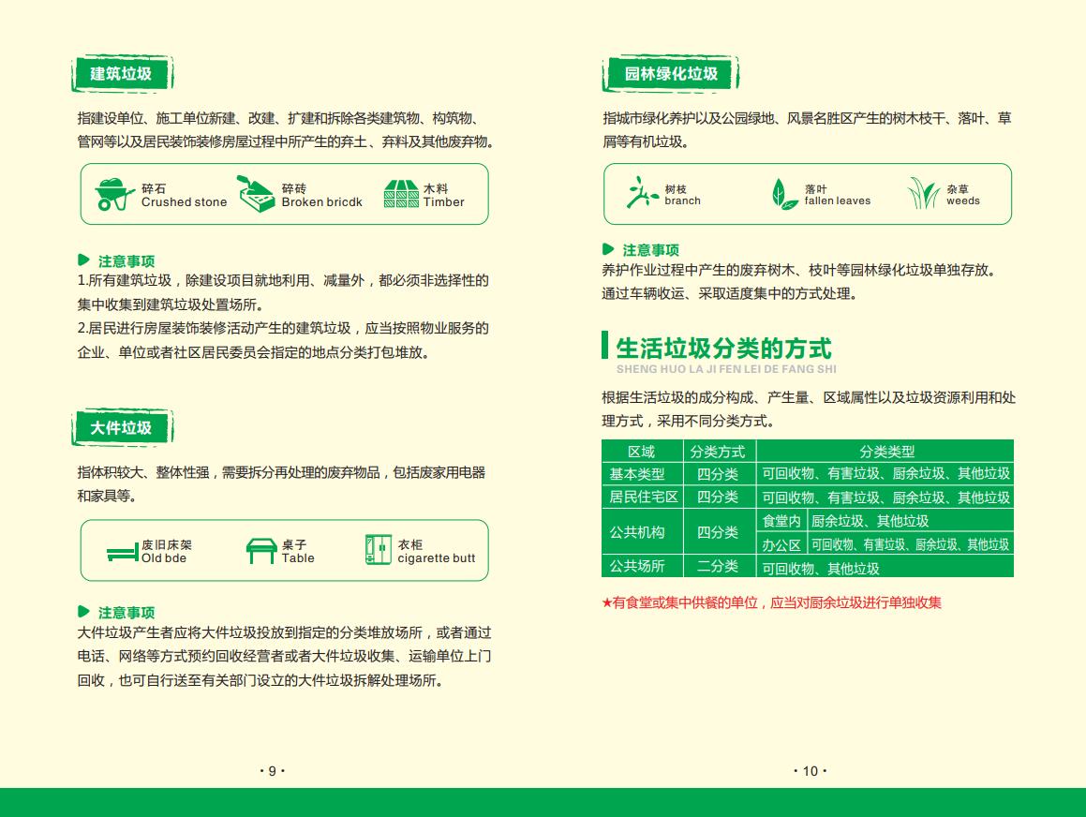Click the label fallen leaves
This screenshot has height=817, width=1086.
(x=838, y=201)
